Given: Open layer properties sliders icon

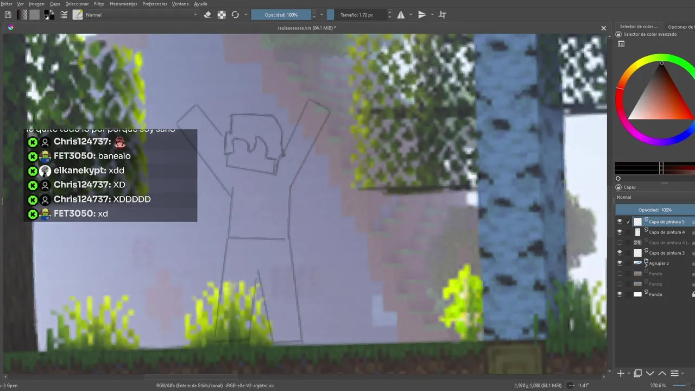Looking at the screenshot, I should (674, 373).
